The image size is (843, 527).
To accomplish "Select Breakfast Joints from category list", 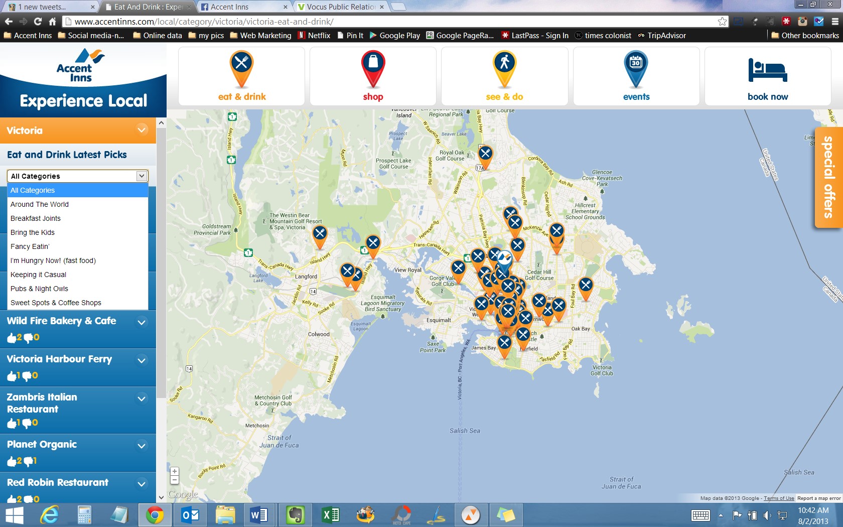I will coord(36,218).
